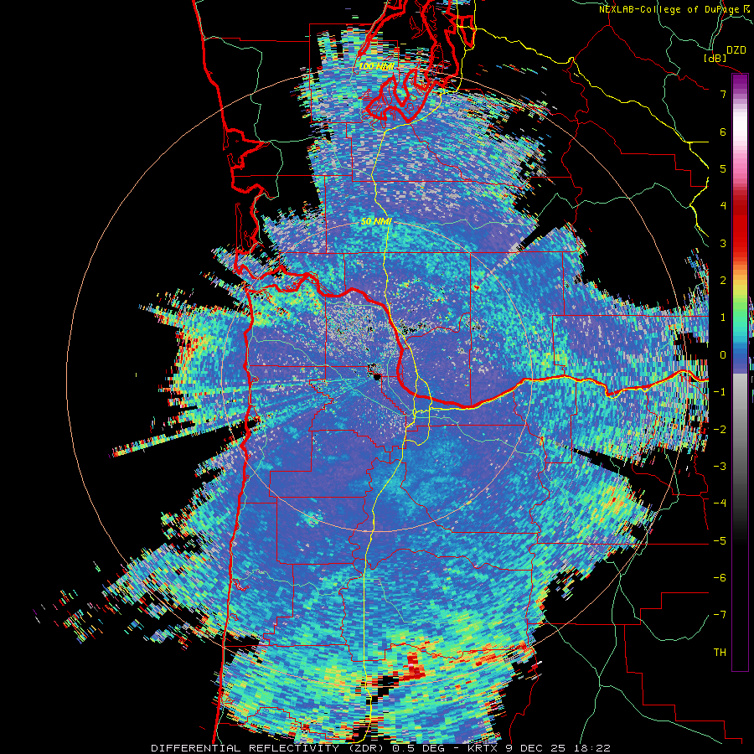
Task: Click the 6 dB scale label
Action: coord(723,132)
